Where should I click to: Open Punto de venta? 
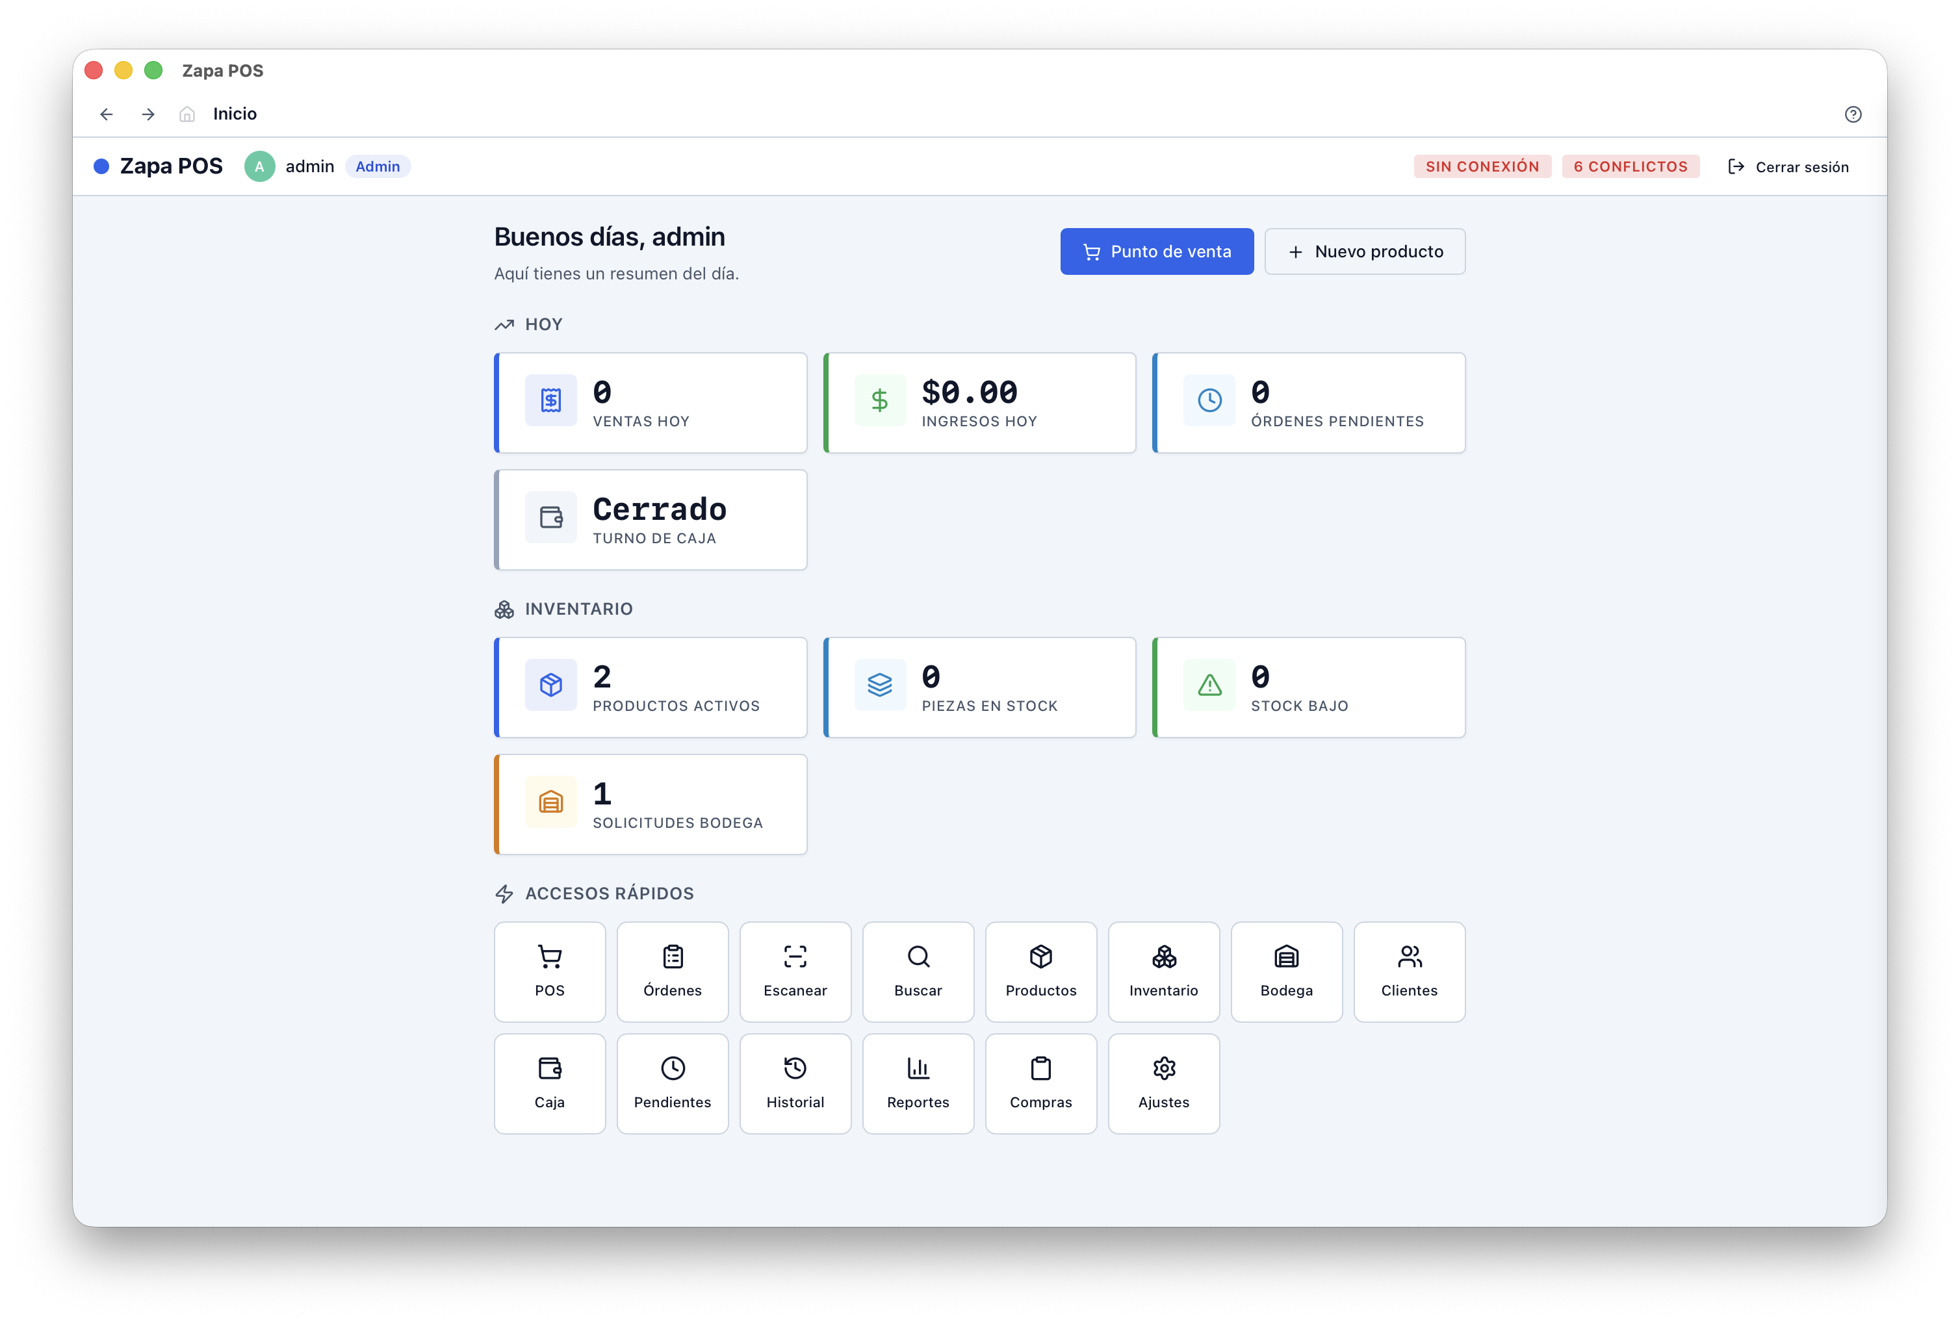1156,251
